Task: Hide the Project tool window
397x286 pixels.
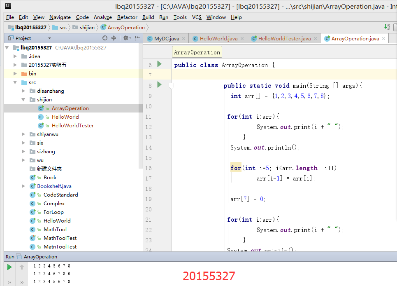Action: [137, 38]
